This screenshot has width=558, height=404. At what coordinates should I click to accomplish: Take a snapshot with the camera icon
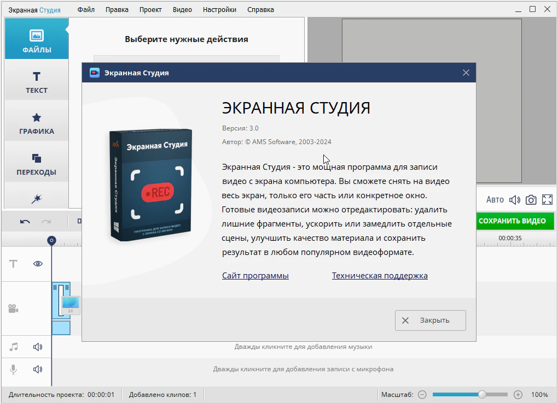[531, 200]
